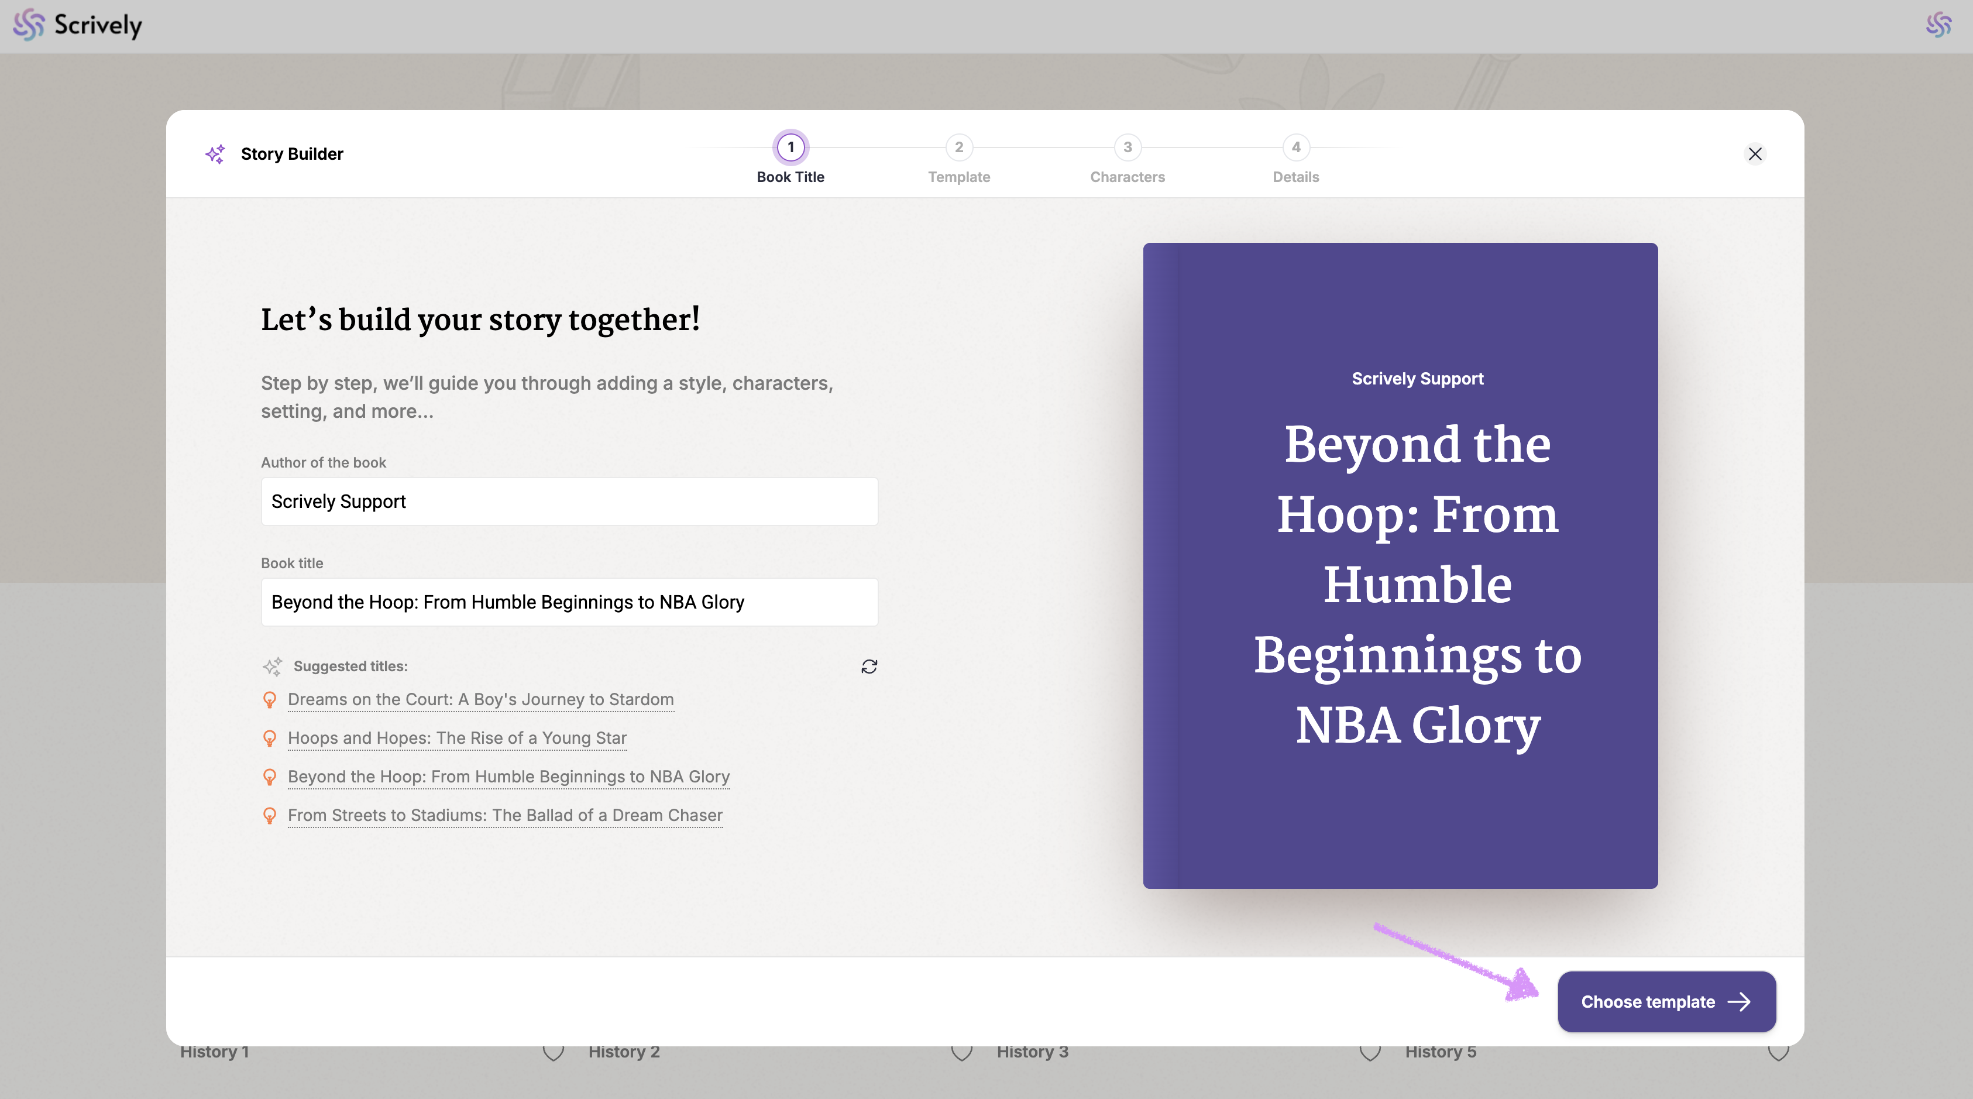Choose suggestion Hoops and Hopes title

click(457, 739)
